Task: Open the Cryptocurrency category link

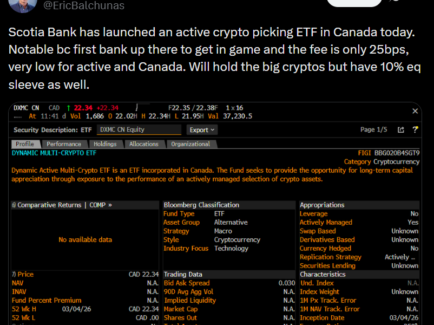Action: [396, 161]
